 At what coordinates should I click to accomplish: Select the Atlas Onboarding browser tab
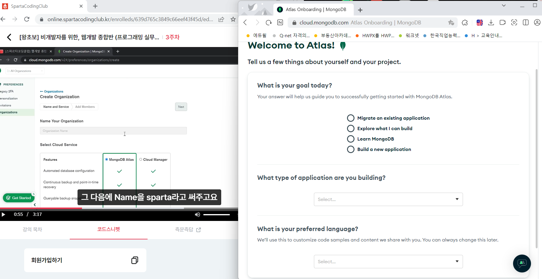(x=313, y=10)
